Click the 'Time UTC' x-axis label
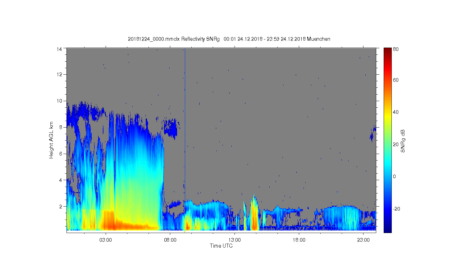Screen dimensions: 466x280 tap(221, 246)
